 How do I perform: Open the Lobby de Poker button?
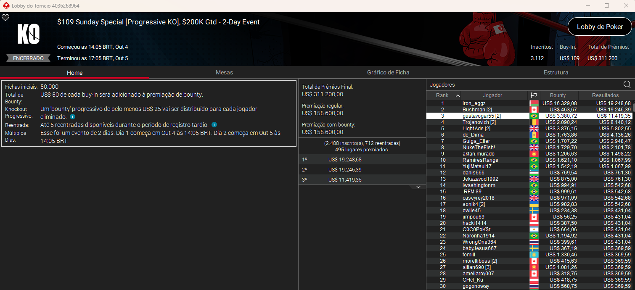600,27
